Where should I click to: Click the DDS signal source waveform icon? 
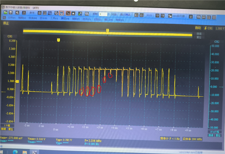(x=170, y=16)
